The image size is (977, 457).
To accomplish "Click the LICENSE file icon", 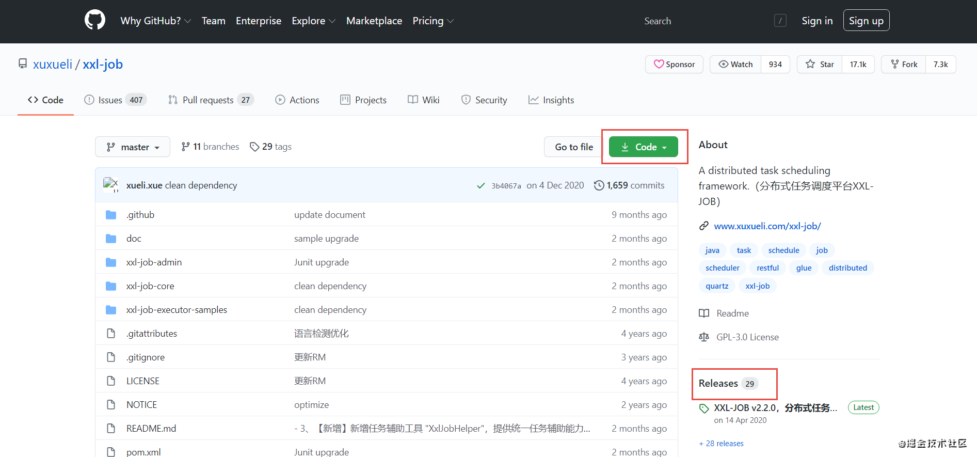I will click(x=111, y=381).
